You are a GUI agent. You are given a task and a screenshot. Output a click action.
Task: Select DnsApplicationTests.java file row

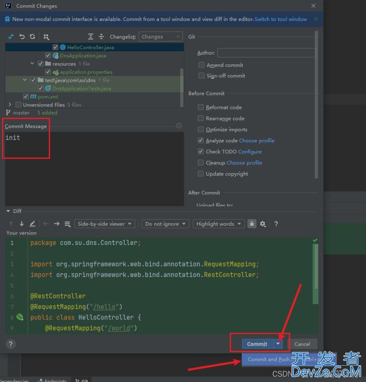click(x=94, y=88)
